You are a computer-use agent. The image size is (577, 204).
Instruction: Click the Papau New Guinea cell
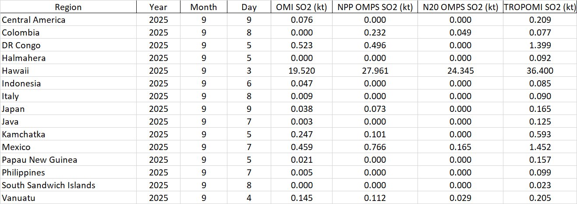tap(39, 160)
